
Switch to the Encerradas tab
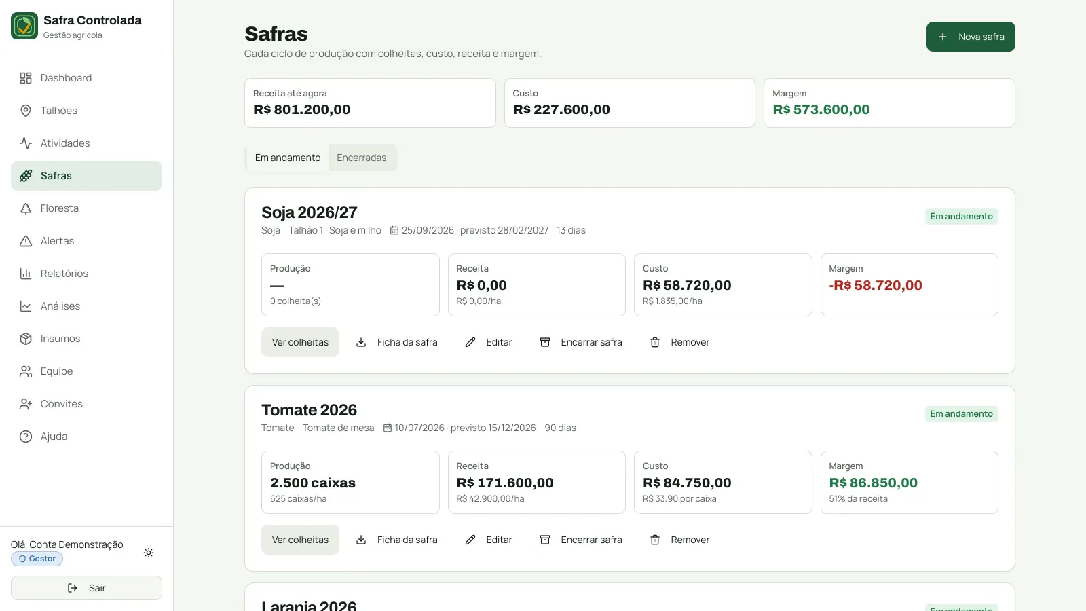coord(362,158)
